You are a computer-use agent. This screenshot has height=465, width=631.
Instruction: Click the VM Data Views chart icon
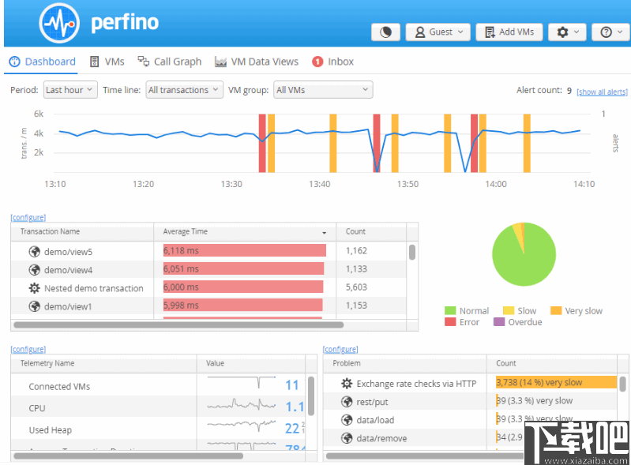tap(220, 62)
